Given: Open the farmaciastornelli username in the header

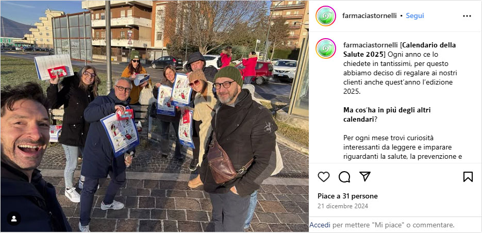Looking at the screenshot, I should click(x=370, y=16).
